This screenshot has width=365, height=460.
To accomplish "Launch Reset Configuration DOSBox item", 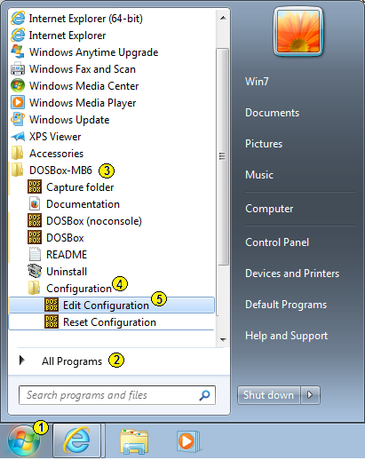I will pos(112,322).
